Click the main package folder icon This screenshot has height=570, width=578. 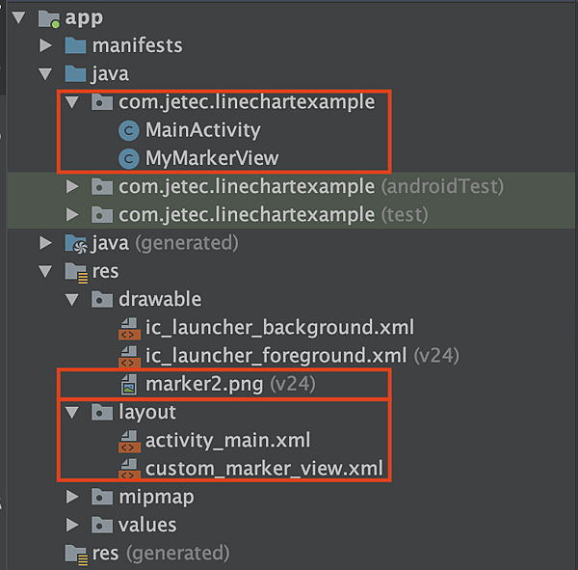click(102, 102)
